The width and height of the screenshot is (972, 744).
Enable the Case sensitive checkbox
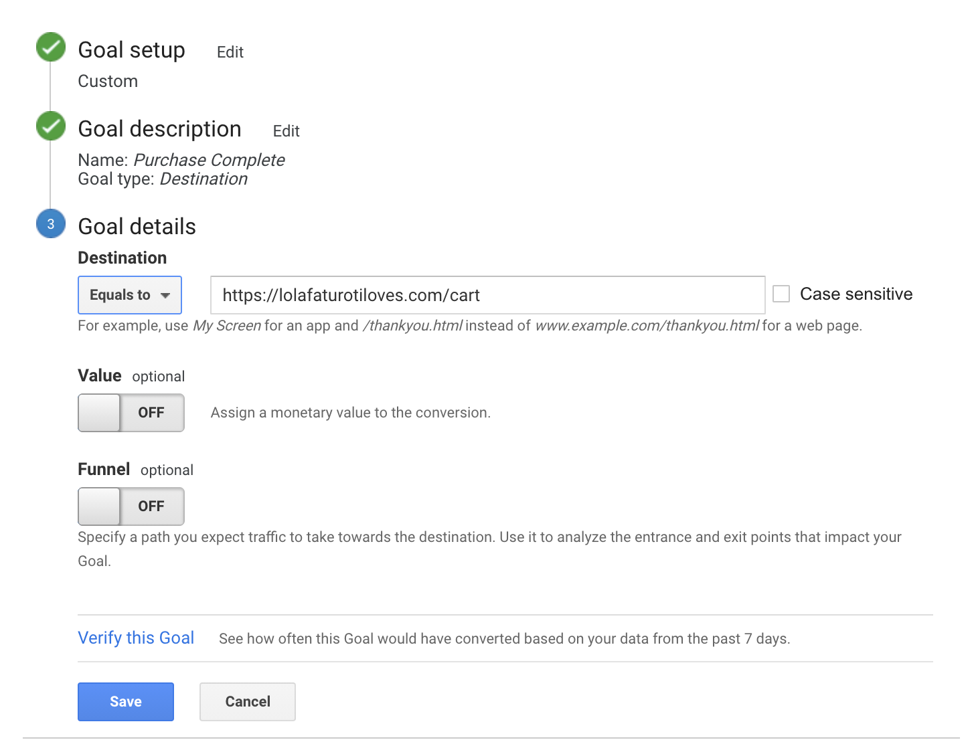pyautogui.click(x=781, y=294)
